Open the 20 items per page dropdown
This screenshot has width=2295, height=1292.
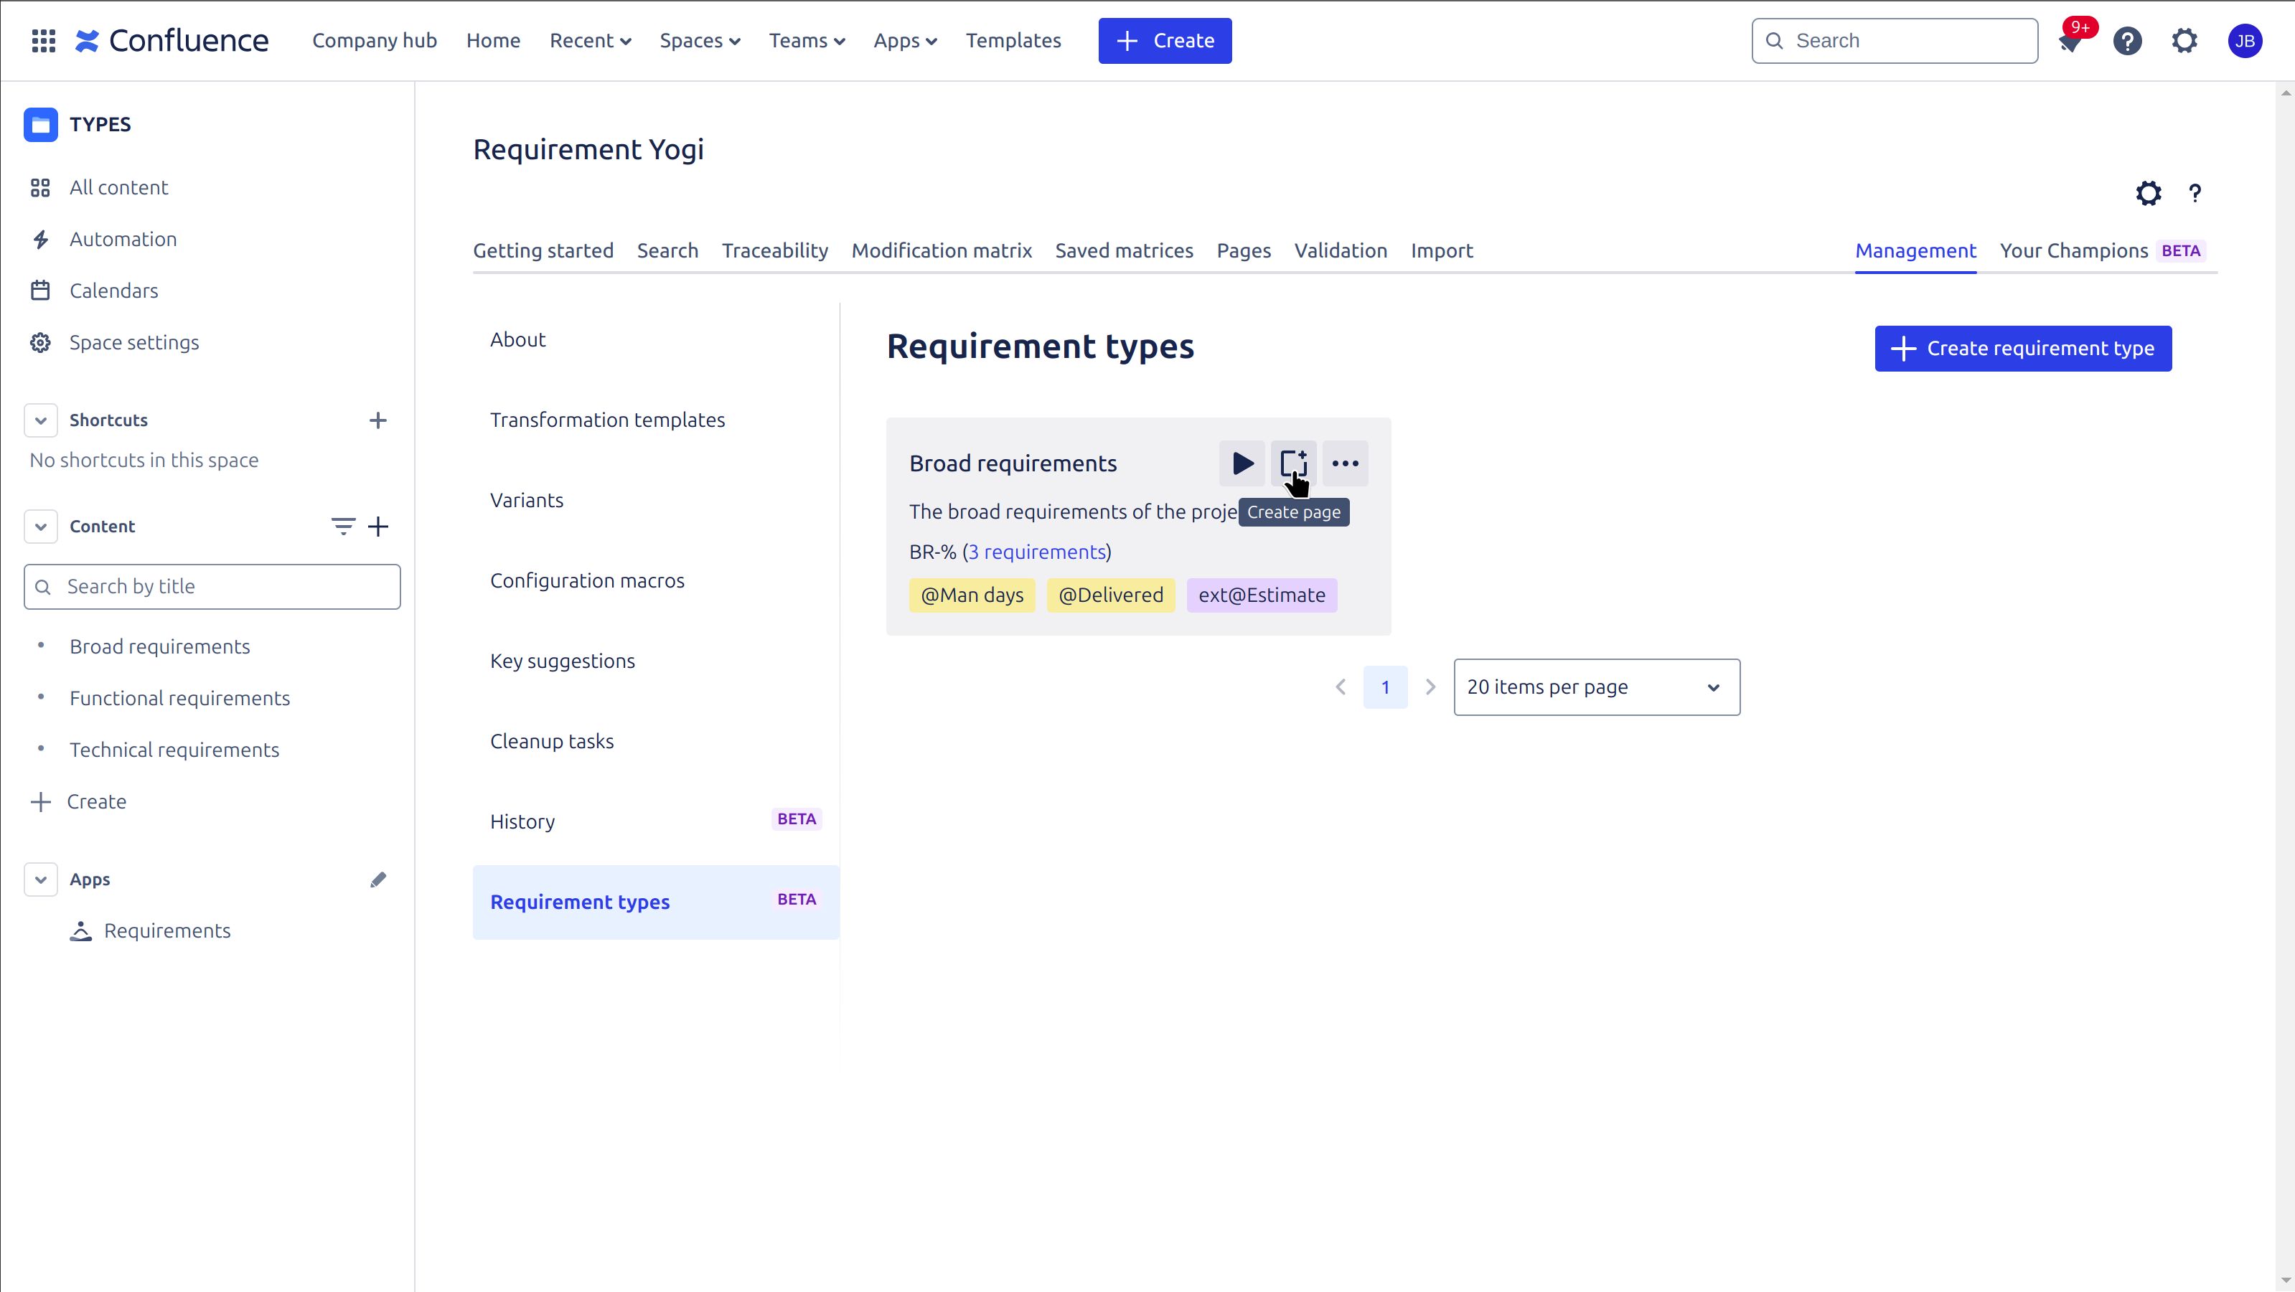[1595, 687]
